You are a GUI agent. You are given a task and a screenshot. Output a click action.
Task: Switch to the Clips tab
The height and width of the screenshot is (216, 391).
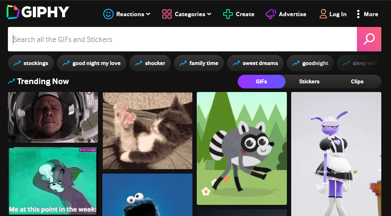pos(357,82)
